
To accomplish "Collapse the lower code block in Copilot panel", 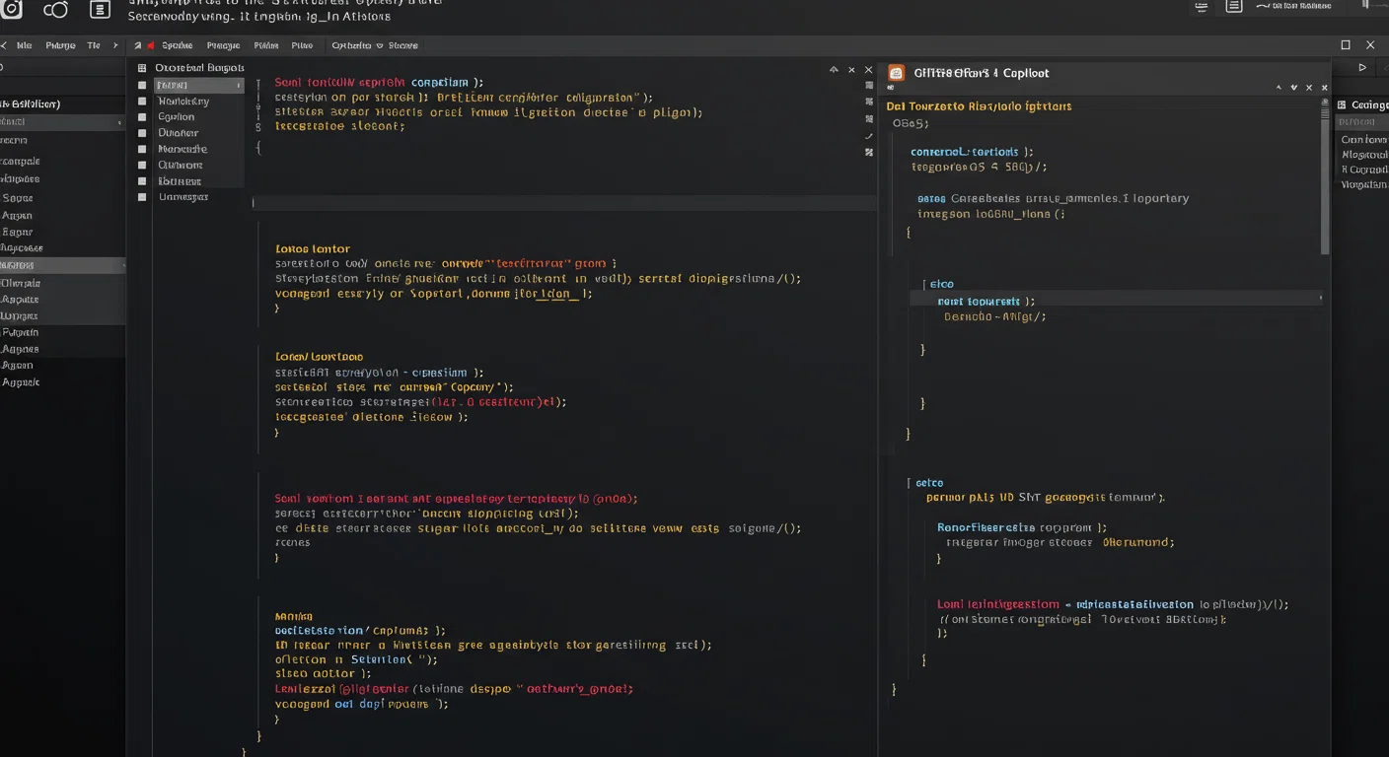I will click(x=909, y=483).
